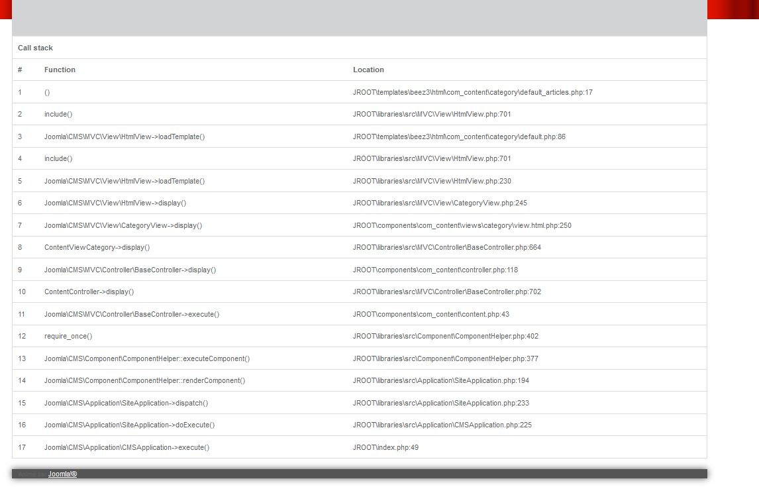Click the index.php:49 location in row 17
Screen dimensions: 759x487
coord(385,447)
